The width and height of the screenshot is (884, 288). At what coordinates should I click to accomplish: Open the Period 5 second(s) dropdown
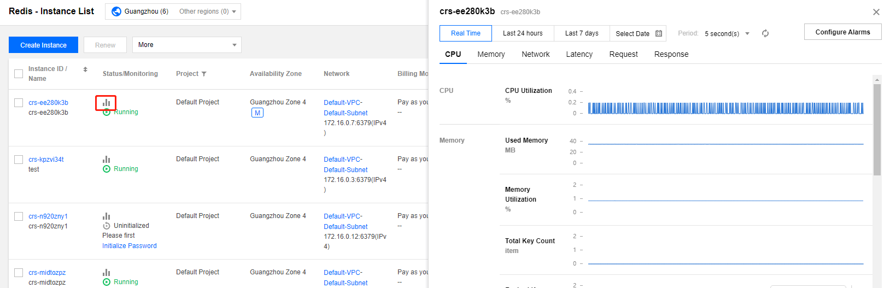(x=727, y=33)
